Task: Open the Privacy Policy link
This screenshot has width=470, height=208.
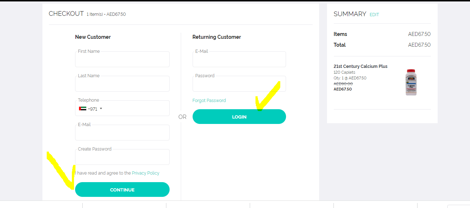Action: click(146, 173)
